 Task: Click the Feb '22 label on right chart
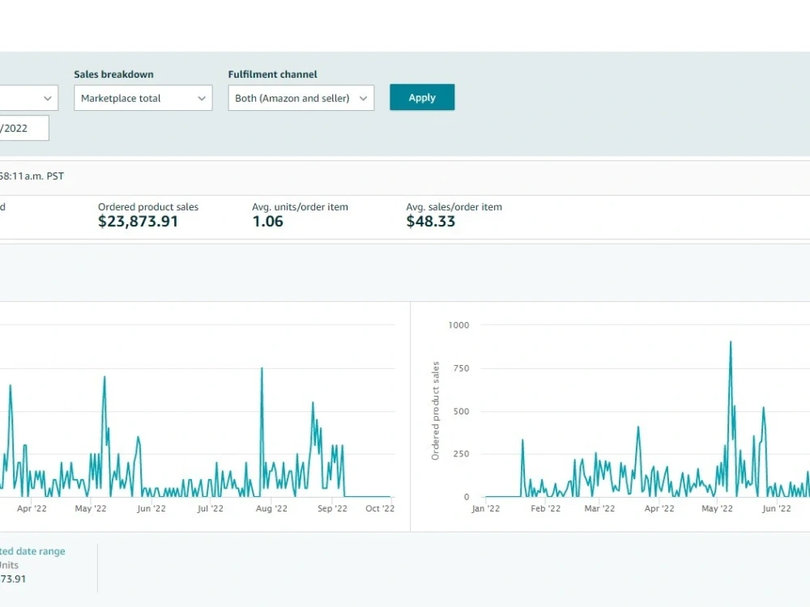[545, 508]
